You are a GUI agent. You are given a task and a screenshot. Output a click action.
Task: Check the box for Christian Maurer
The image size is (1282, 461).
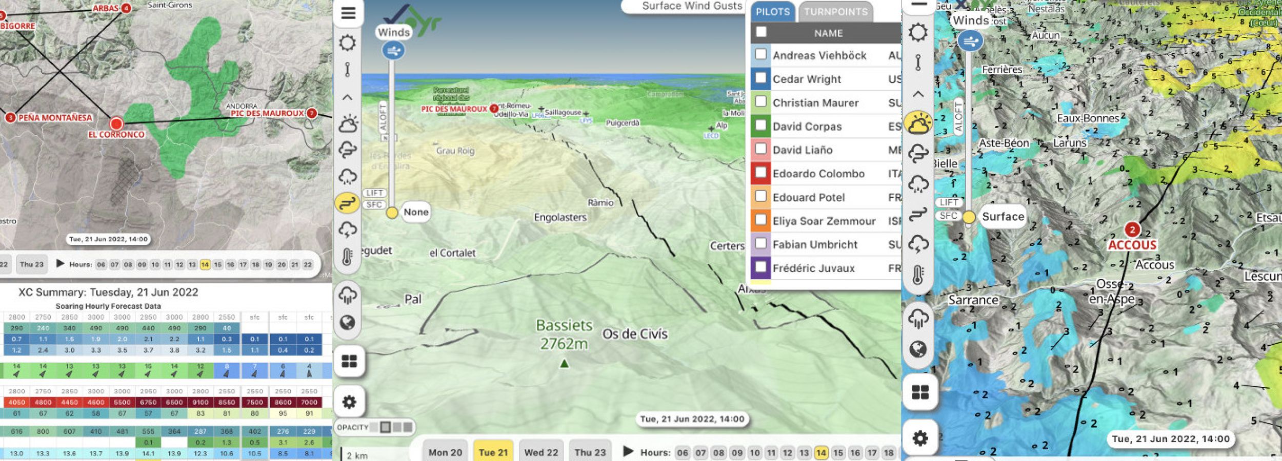click(761, 102)
